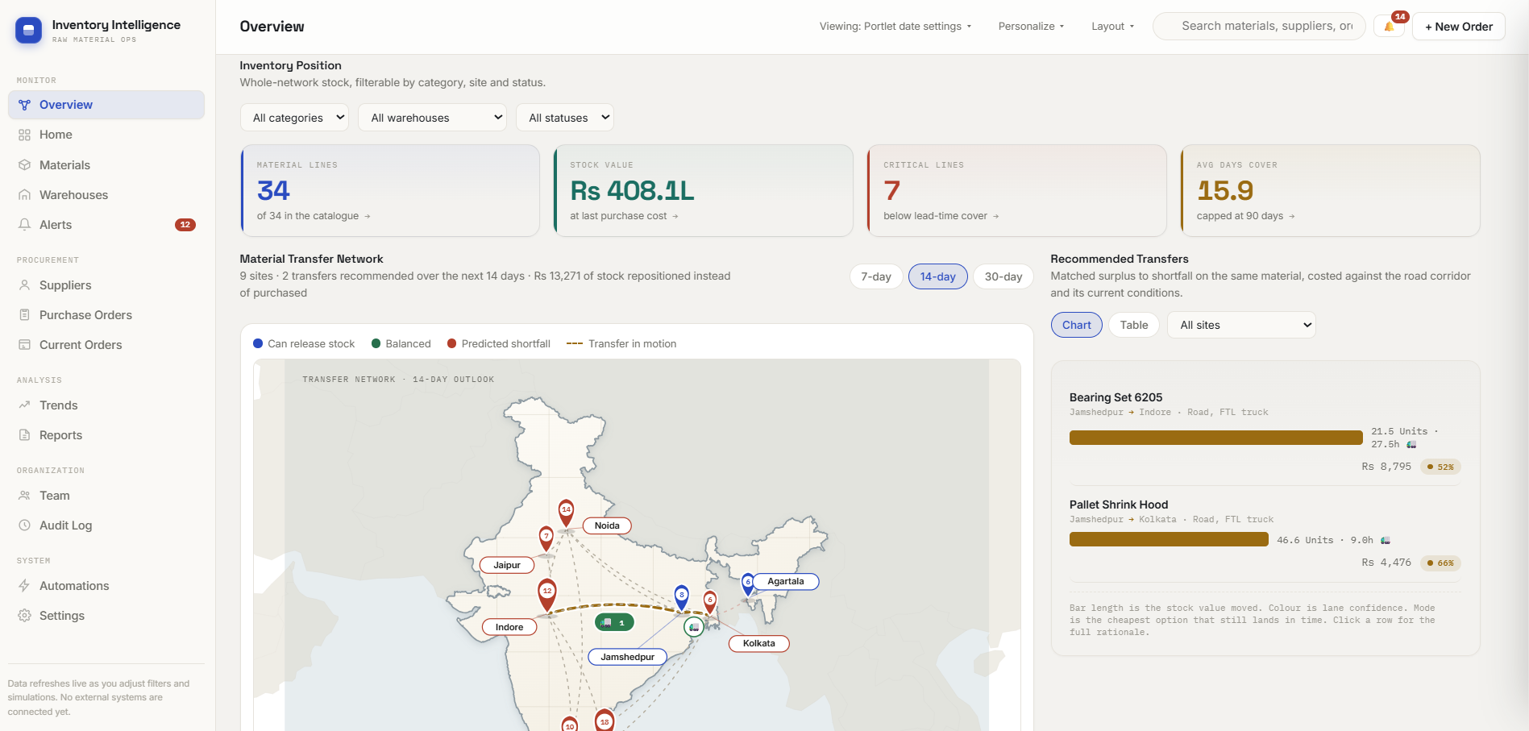Click the Inventory Intelligence logo icon
Viewport: 1529px width, 731px height.
click(28, 31)
